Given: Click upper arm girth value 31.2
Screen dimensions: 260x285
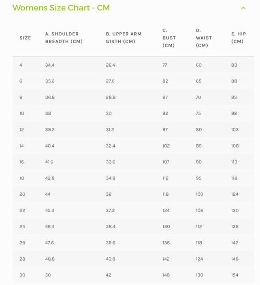Looking at the screenshot, I should 110,130.
